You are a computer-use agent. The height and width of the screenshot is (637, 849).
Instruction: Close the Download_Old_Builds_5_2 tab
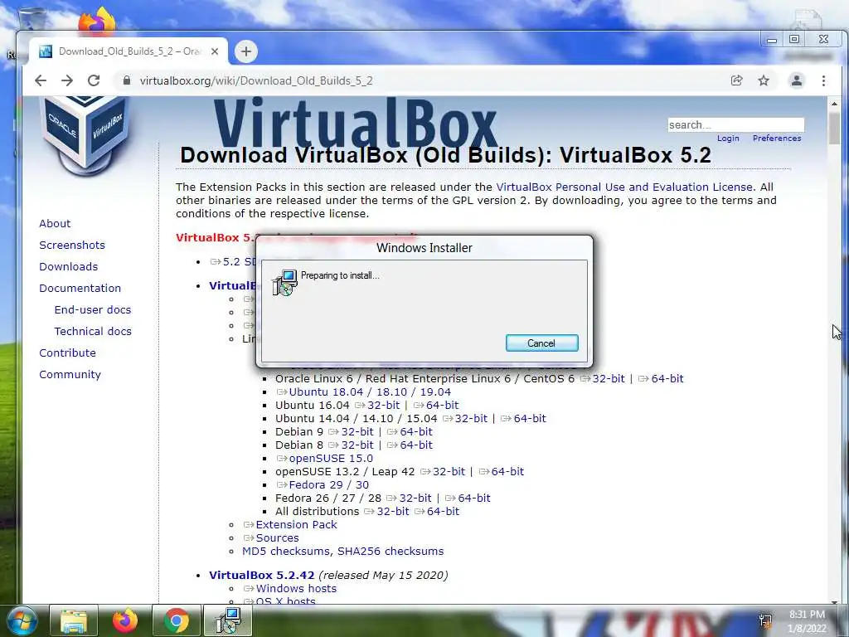(x=215, y=51)
